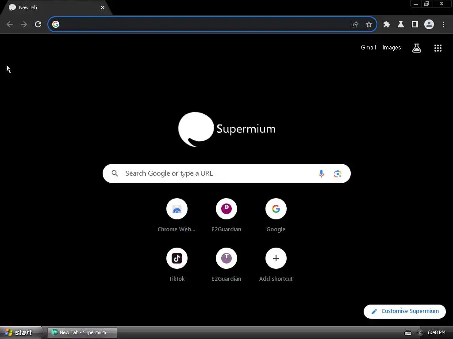
Task: Start voice search with microphone
Action: [321, 173]
